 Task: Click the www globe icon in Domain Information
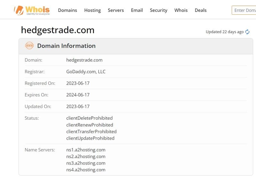[29, 46]
